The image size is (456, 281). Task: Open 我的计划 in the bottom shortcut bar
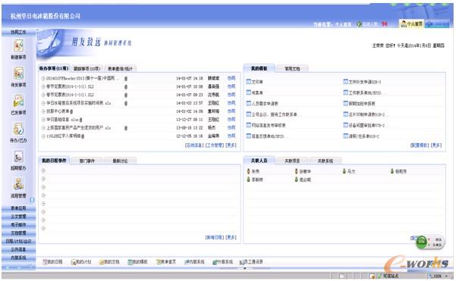click(x=81, y=262)
